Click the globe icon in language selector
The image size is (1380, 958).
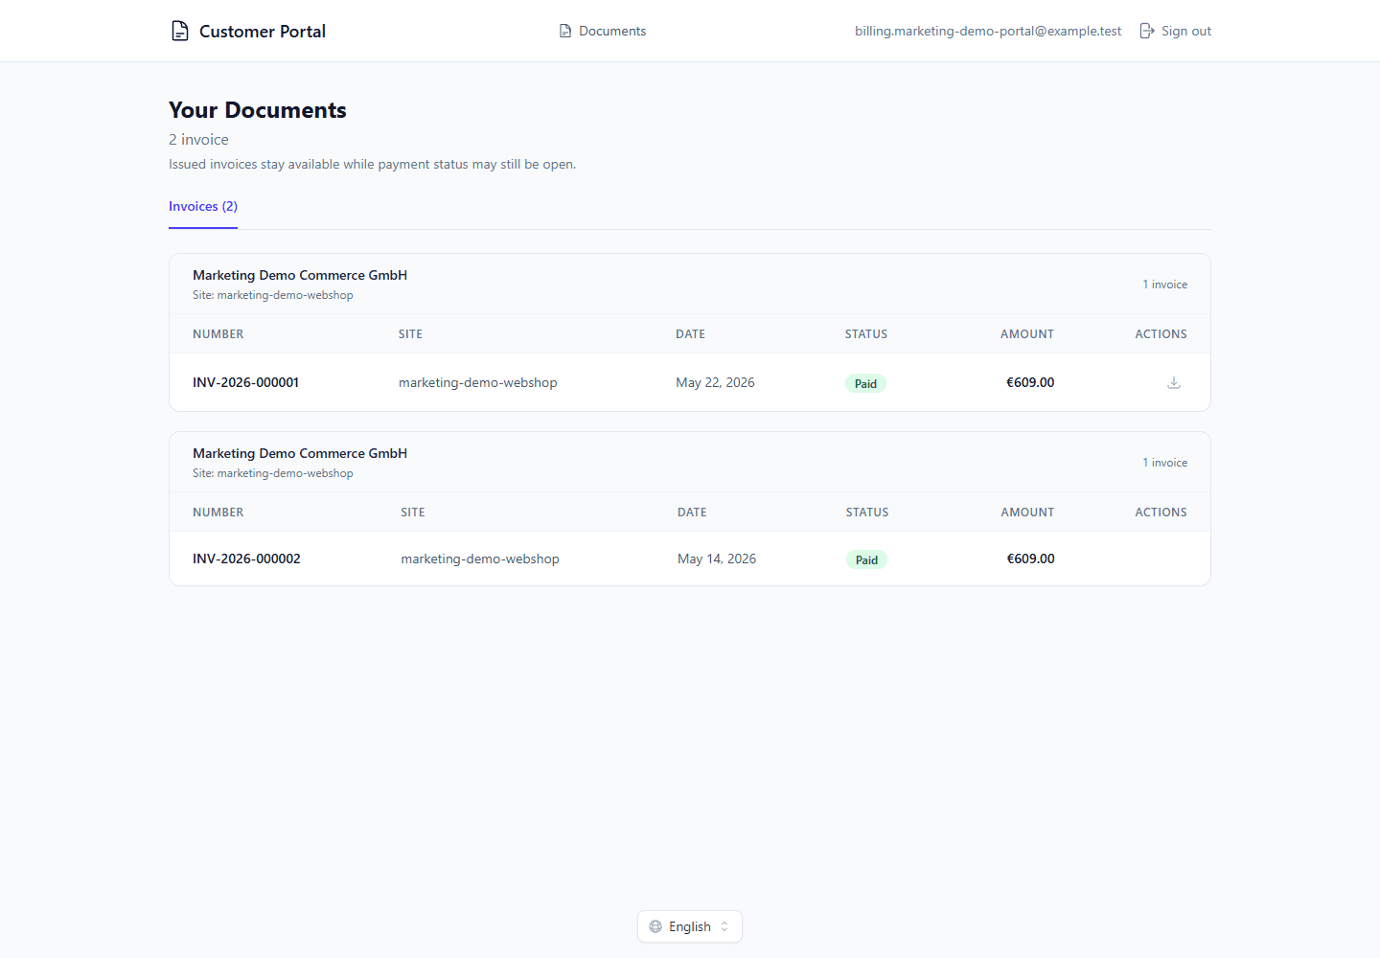(x=655, y=926)
